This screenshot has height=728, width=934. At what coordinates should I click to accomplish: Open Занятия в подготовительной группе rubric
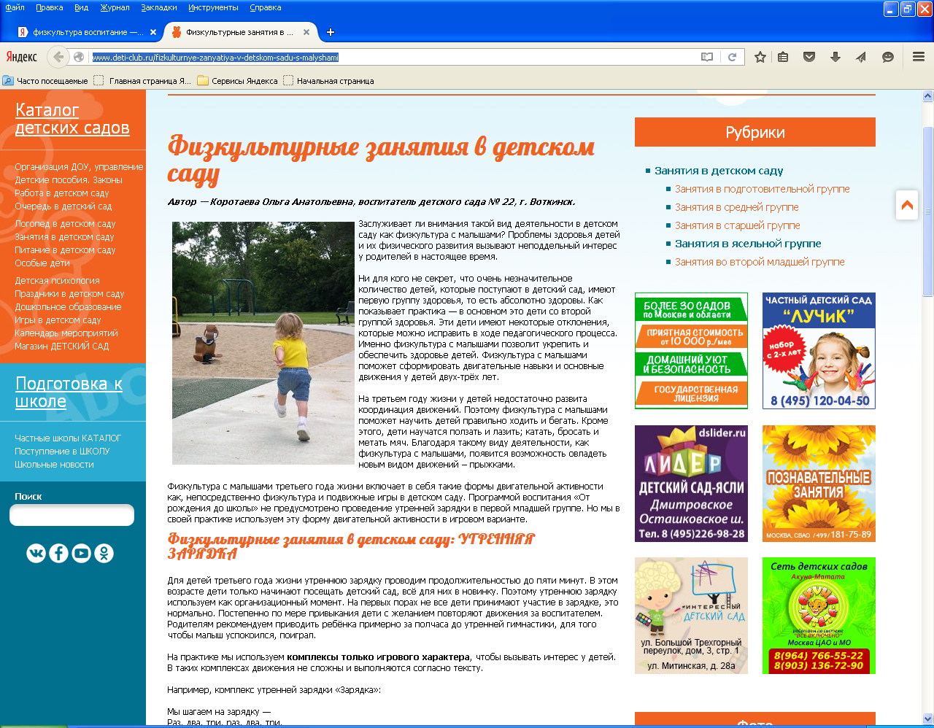click(762, 189)
